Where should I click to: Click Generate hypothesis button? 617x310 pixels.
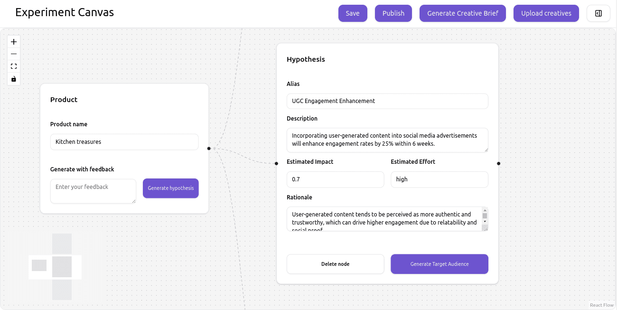(170, 188)
